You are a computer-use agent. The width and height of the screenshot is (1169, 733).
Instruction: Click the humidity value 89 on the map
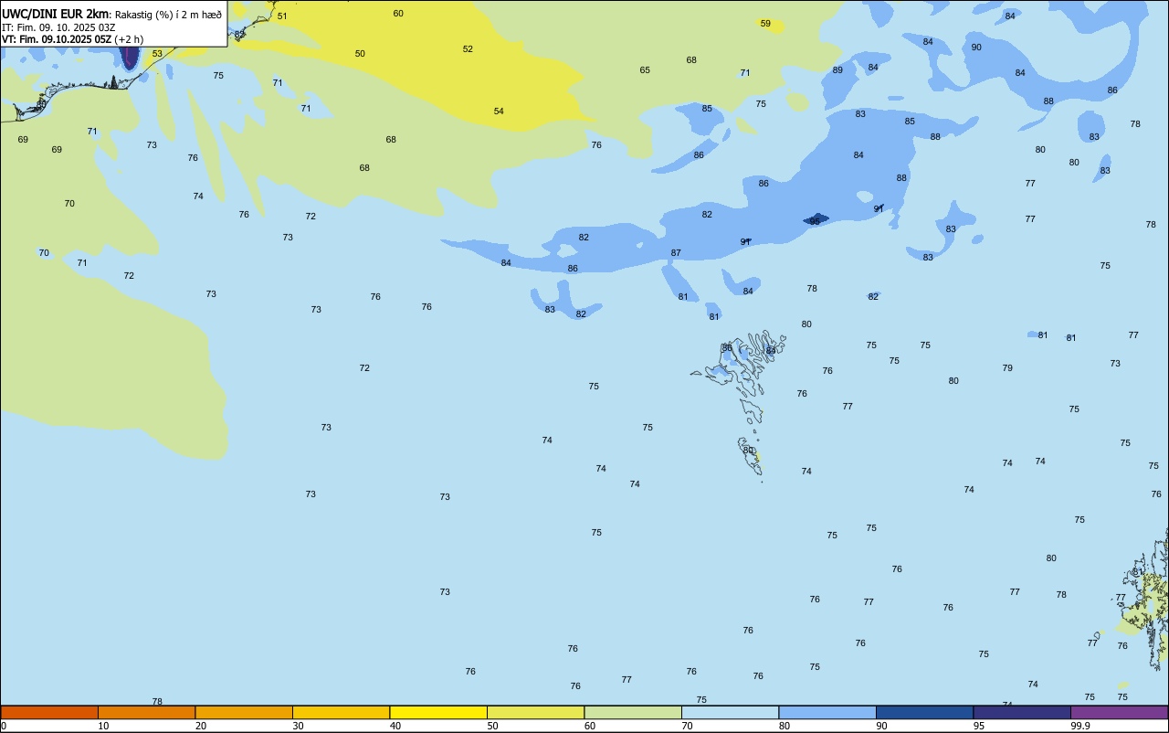837,70
